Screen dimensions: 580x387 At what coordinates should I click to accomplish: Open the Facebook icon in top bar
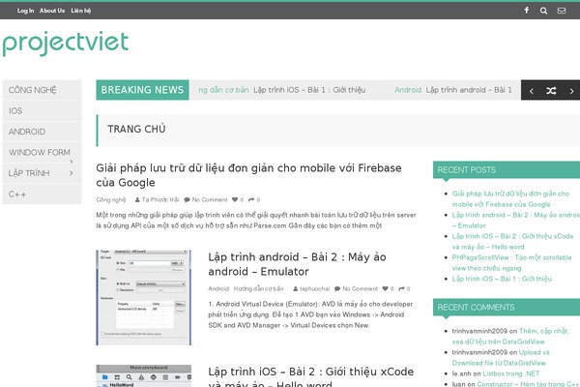coord(527,10)
